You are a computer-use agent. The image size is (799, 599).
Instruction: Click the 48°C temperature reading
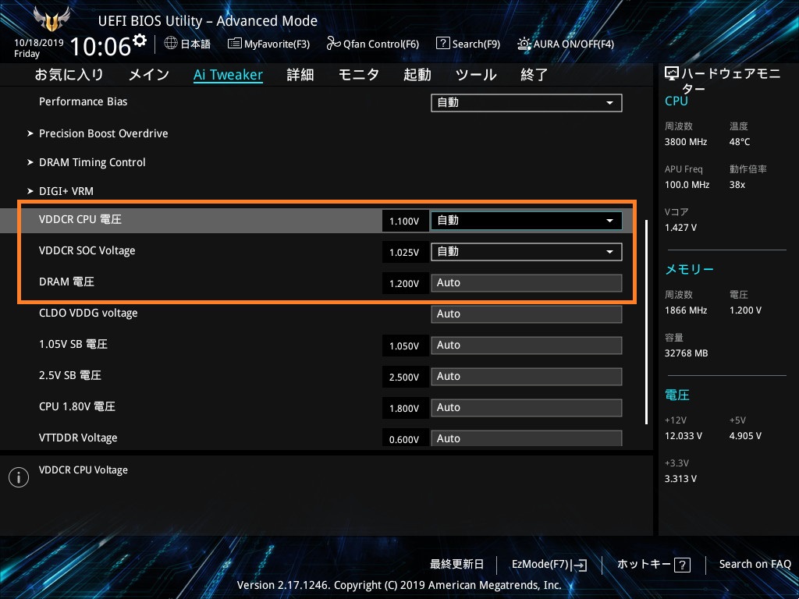(x=740, y=142)
